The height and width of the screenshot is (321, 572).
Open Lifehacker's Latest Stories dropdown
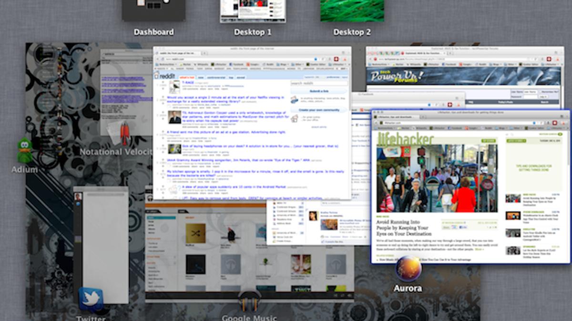[x=516, y=140]
